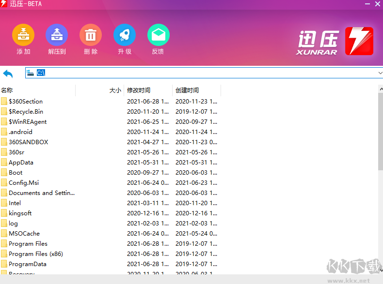
Task: Select the kingsoft folder name
Action: (x=20, y=213)
